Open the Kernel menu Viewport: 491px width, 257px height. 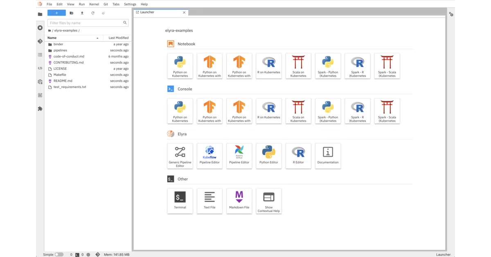tap(94, 4)
